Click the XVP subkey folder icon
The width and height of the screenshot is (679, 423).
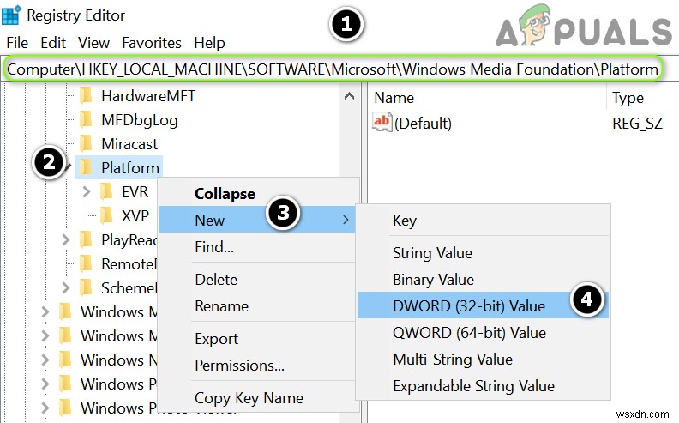coord(106,215)
